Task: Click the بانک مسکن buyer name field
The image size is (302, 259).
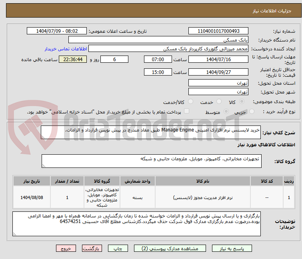Action: point(158,40)
